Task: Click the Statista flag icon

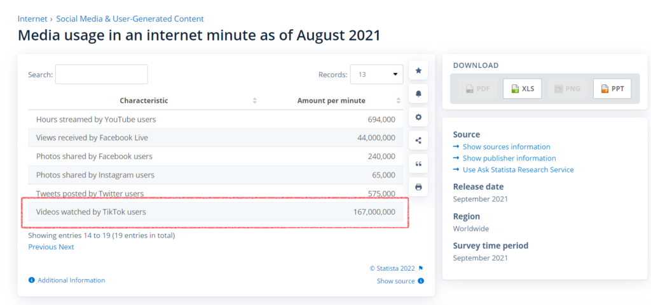Action: [x=421, y=268]
